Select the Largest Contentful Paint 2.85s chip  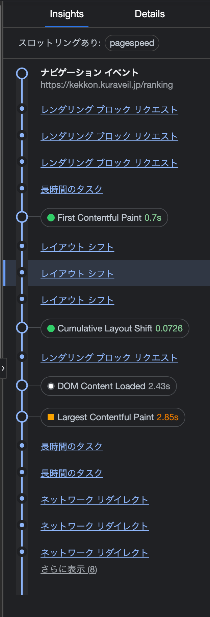[113, 417]
